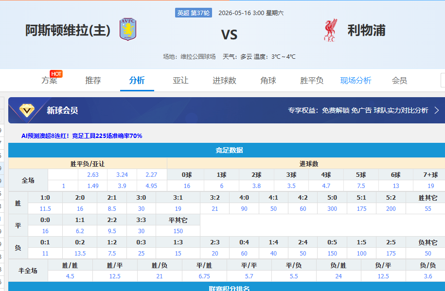Click 1:0 score odds 11.5

click(45, 209)
